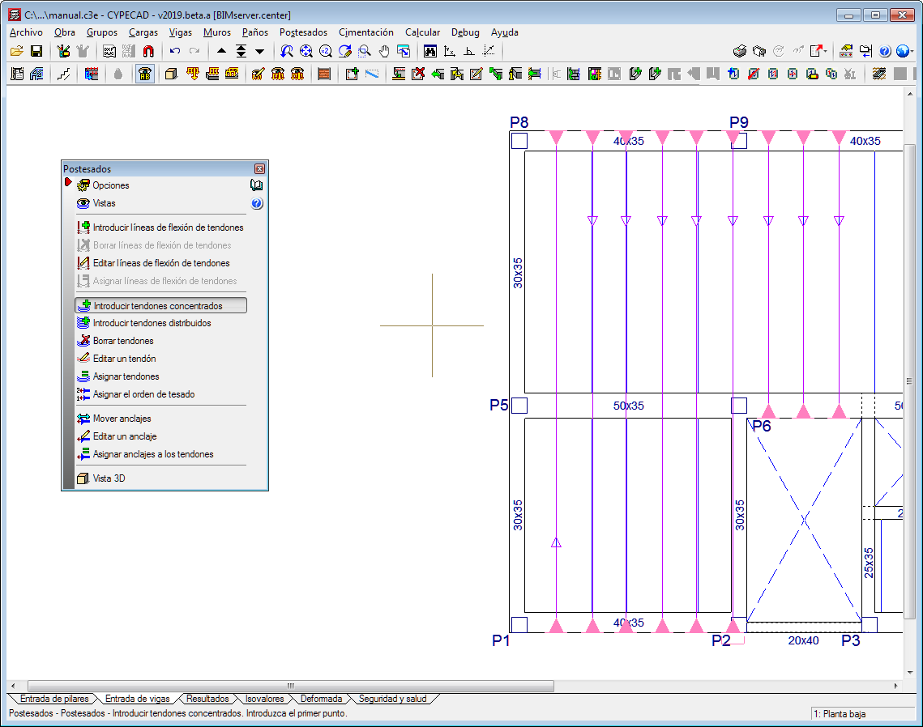Activate the pan hand tool

384,51
